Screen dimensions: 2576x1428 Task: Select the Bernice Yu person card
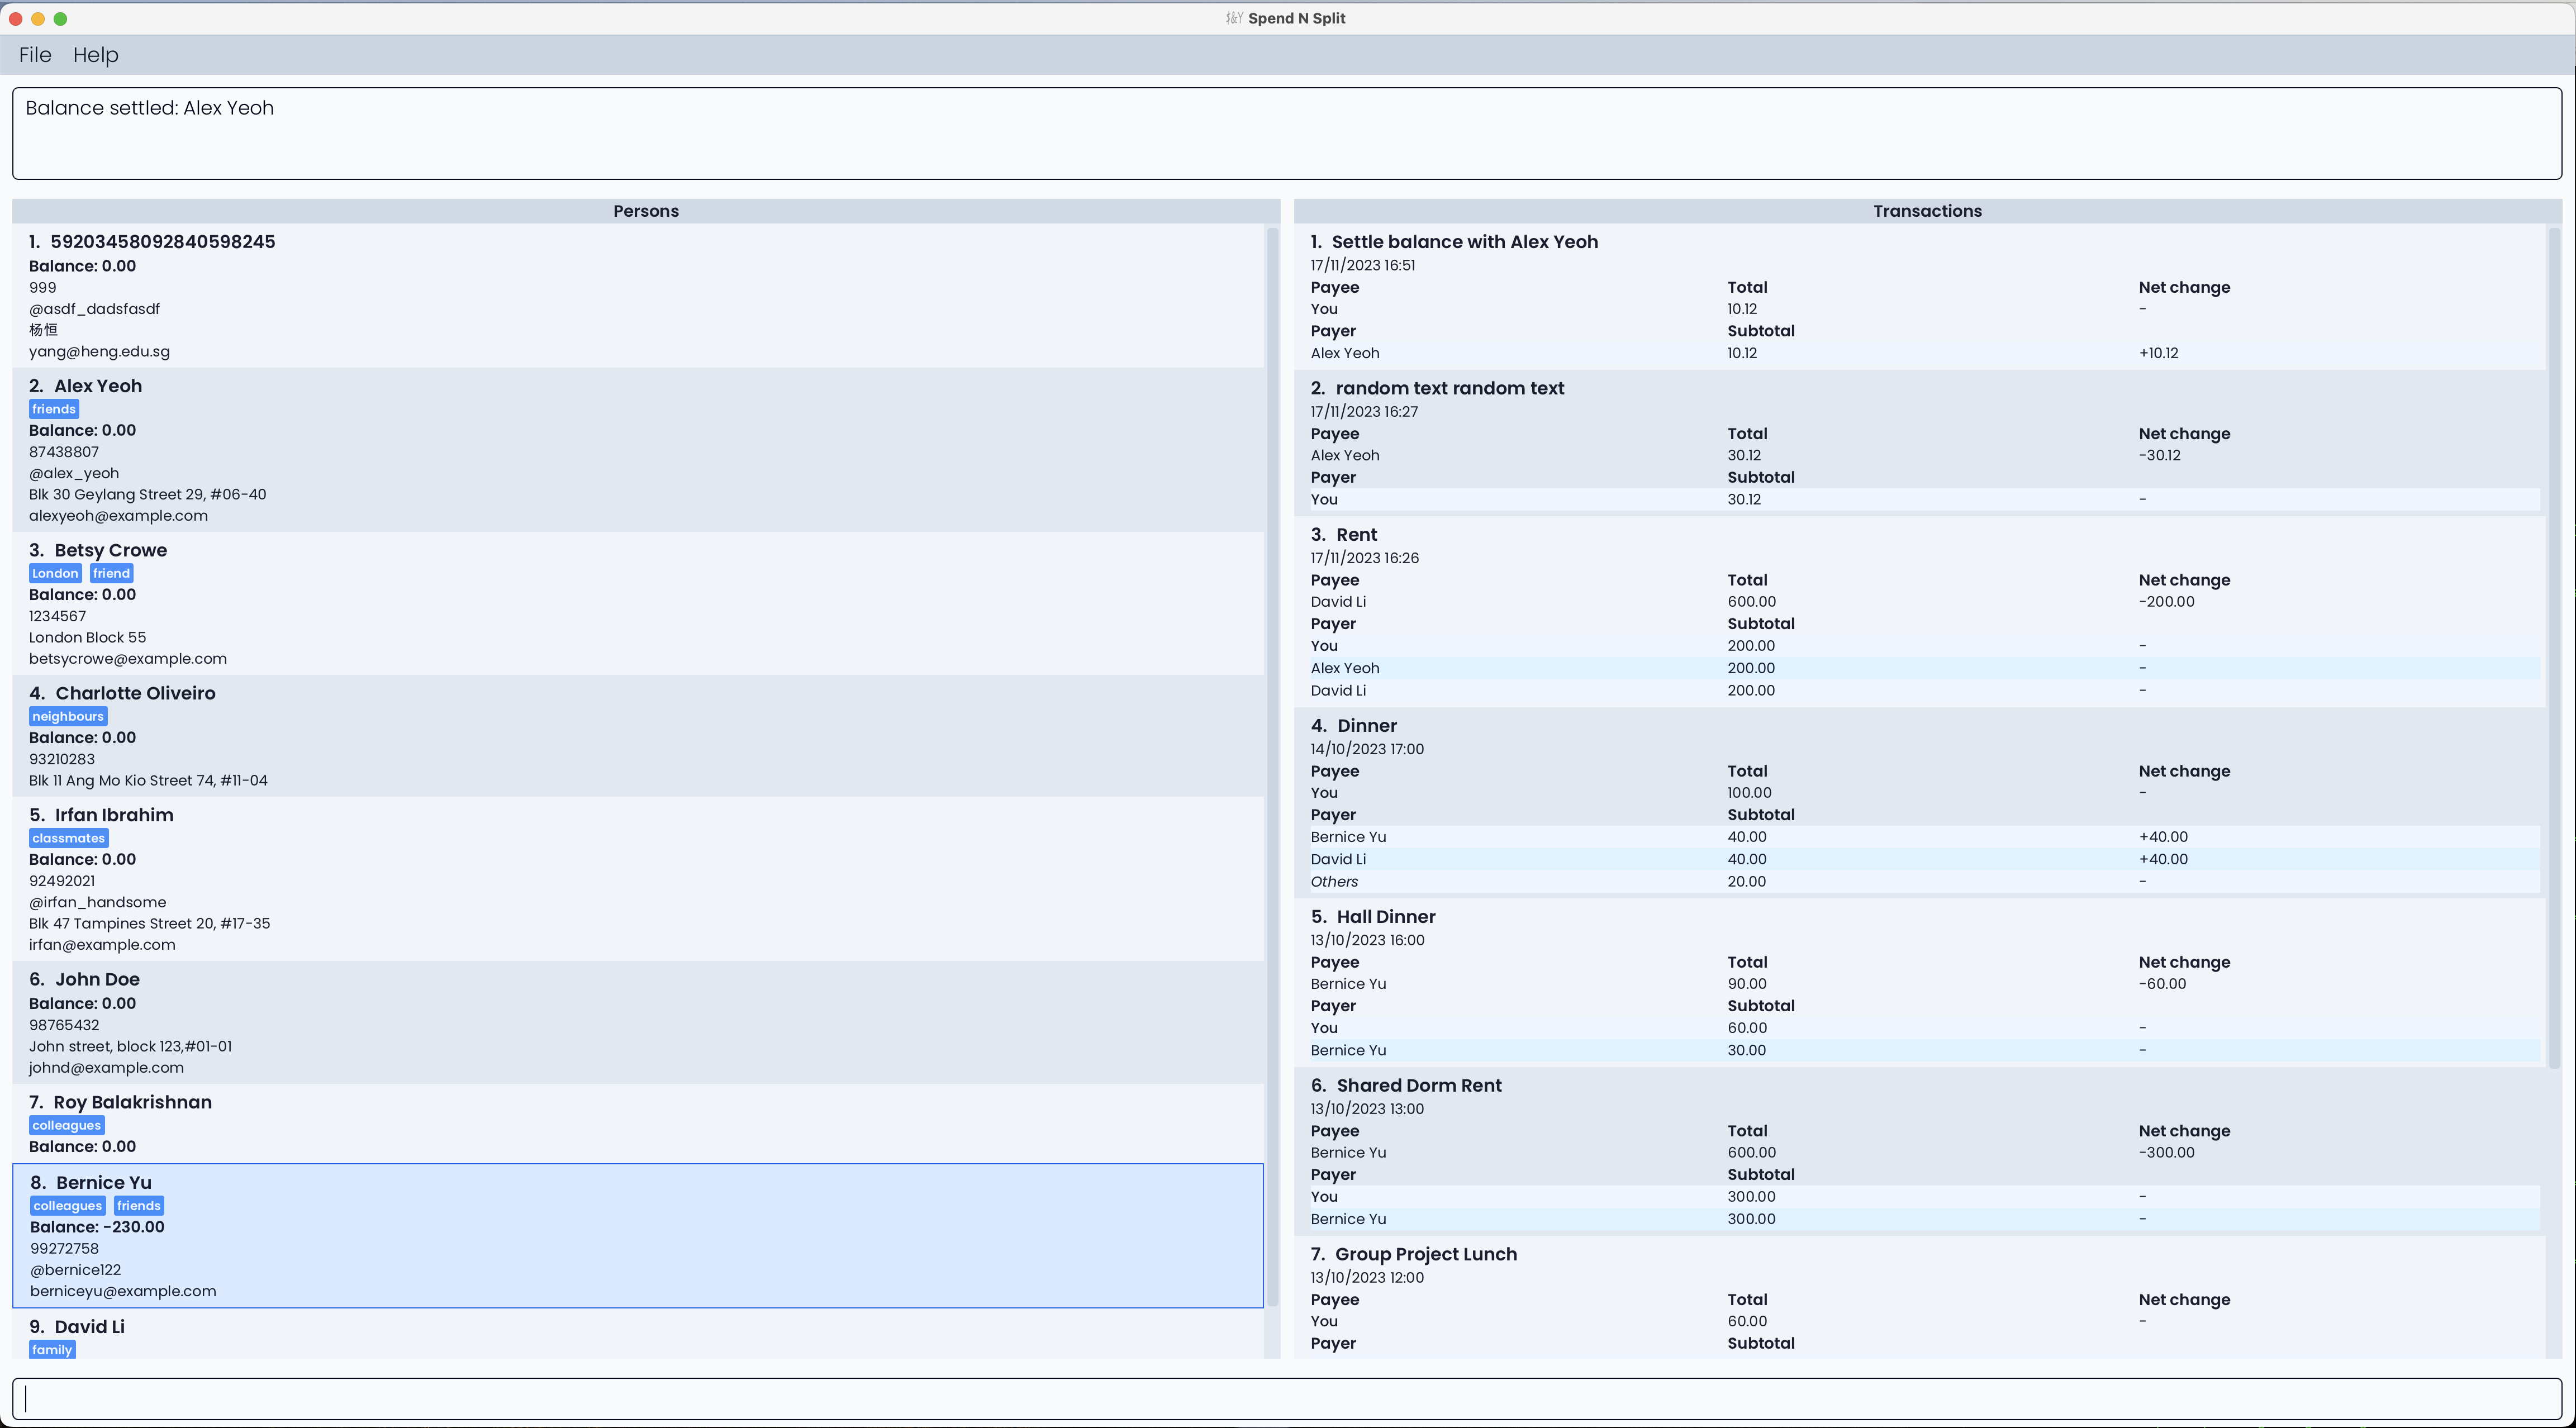[640, 1236]
